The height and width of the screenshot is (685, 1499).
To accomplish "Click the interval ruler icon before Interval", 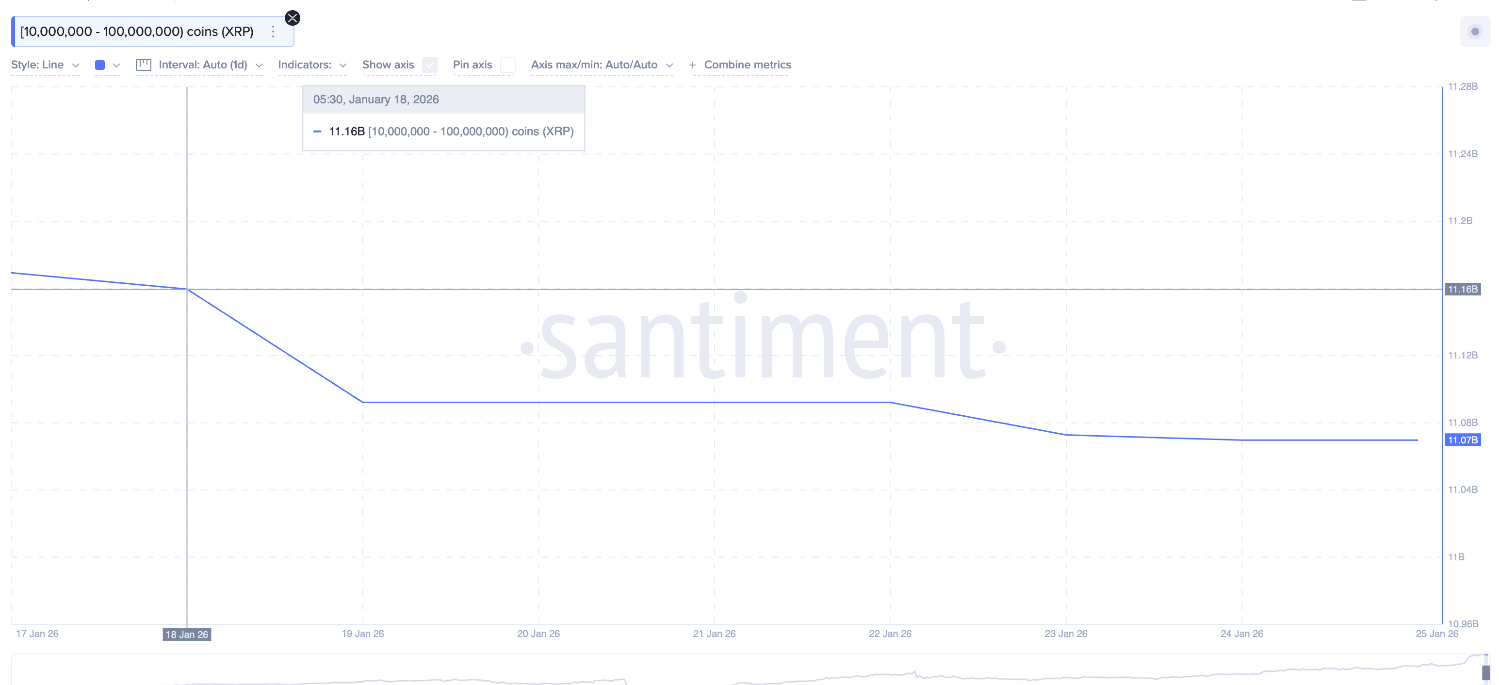I will tap(143, 65).
